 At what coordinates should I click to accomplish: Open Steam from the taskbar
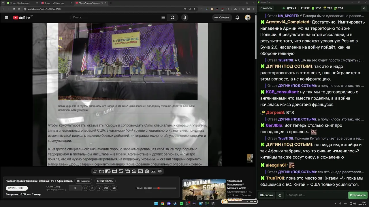point(175,204)
